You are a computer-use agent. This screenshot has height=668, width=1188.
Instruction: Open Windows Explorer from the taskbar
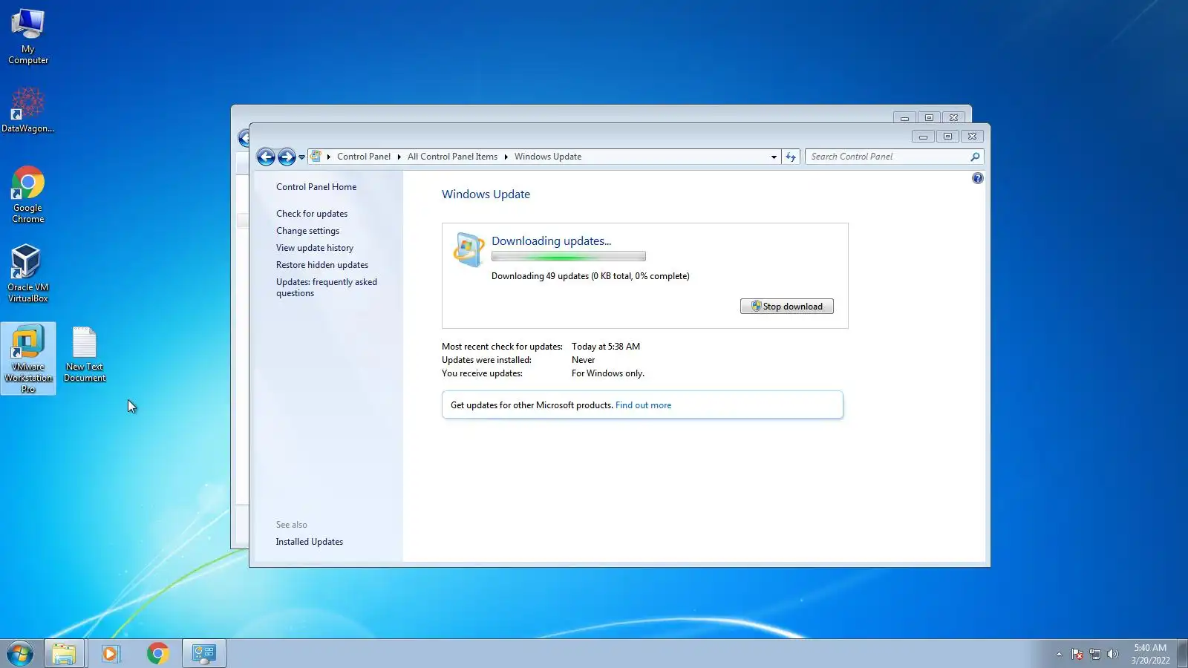(x=65, y=654)
